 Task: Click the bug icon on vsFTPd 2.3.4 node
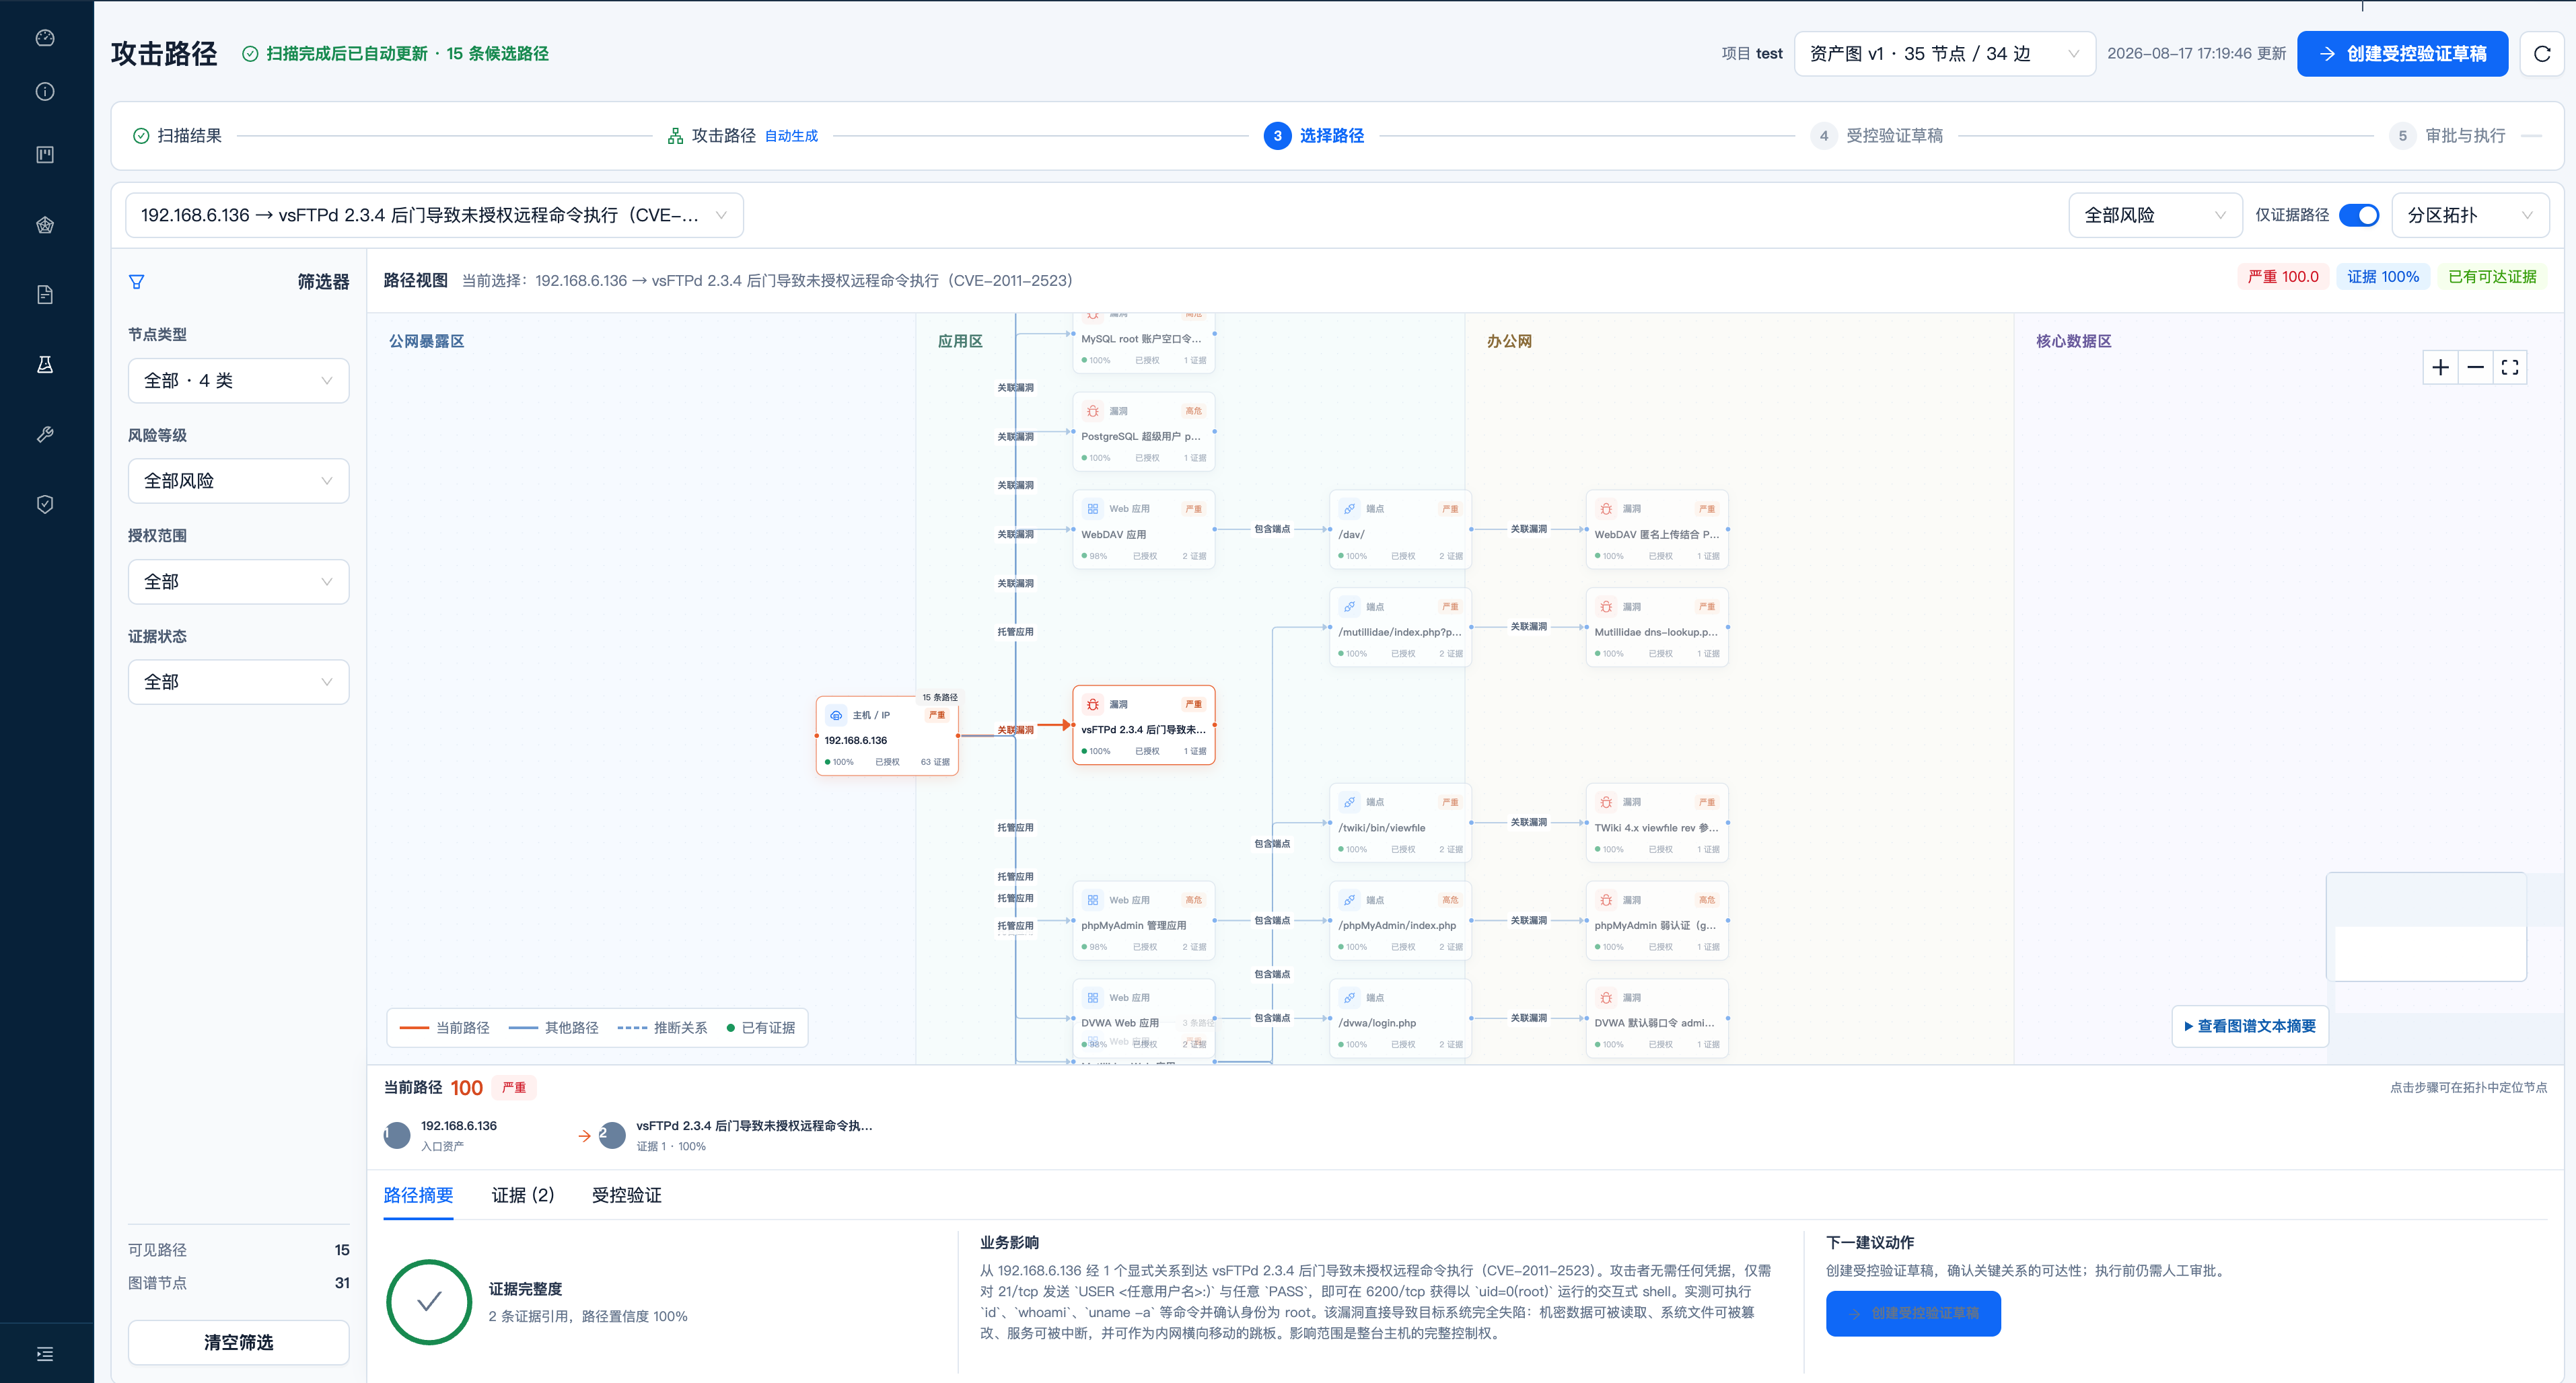click(x=1093, y=704)
